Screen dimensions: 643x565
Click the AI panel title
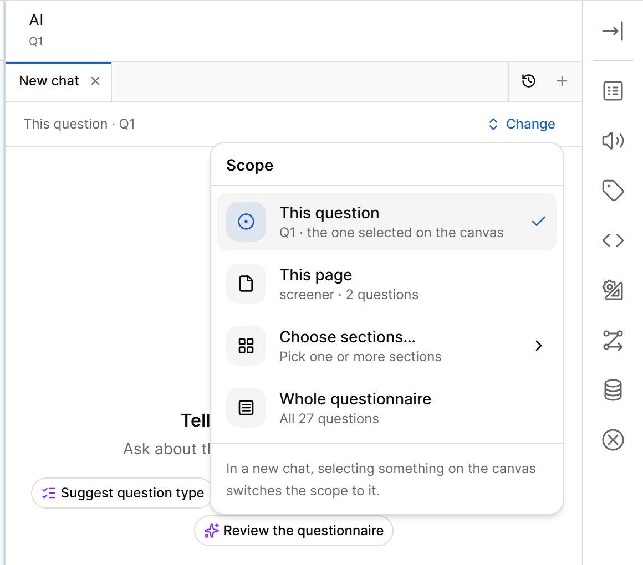pyautogui.click(x=36, y=20)
